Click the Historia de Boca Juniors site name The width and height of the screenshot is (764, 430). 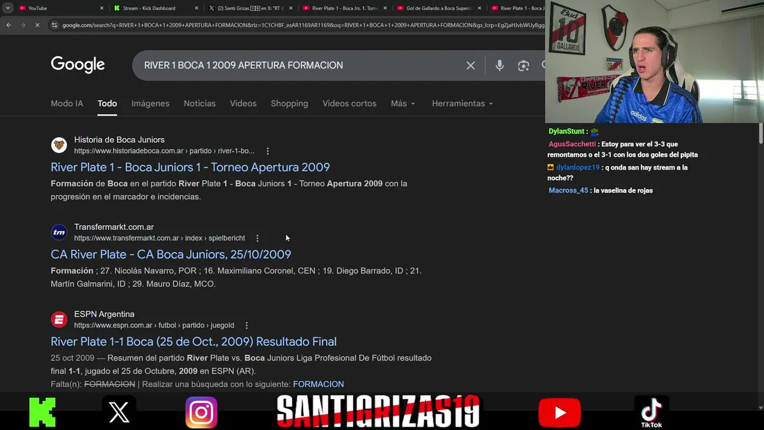119,140
